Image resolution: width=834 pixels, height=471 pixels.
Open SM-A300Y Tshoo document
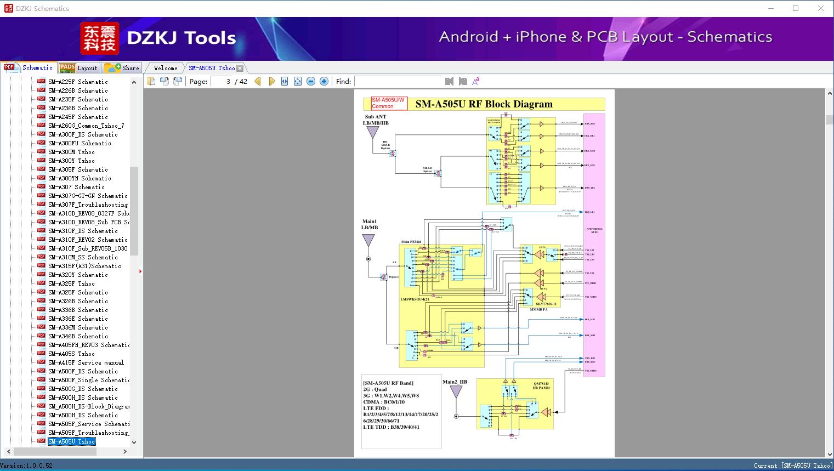pos(71,161)
